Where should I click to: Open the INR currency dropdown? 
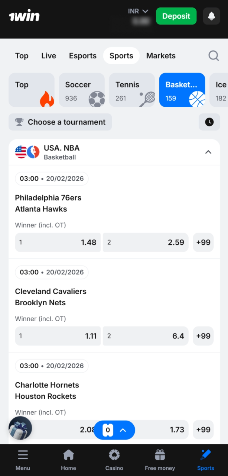point(138,11)
